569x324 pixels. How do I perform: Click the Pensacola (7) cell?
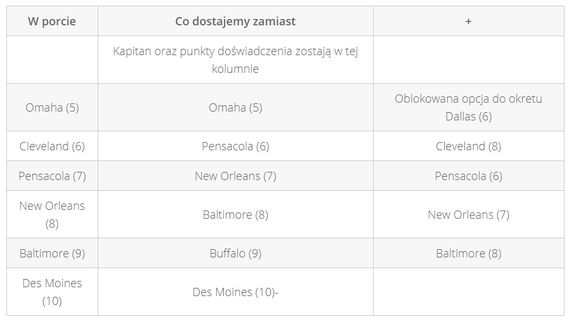click(52, 176)
